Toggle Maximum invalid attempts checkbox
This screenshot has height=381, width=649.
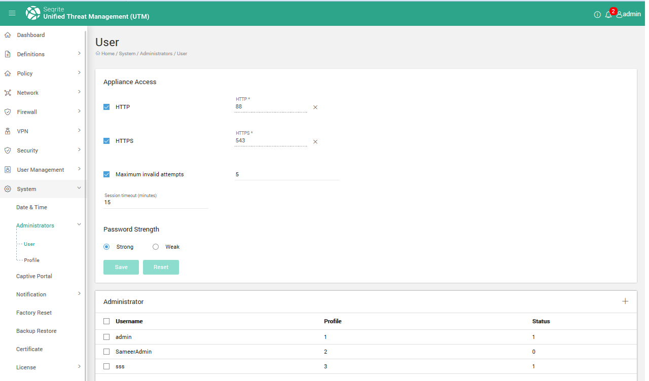pyautogui.click(x=106, y=174)
